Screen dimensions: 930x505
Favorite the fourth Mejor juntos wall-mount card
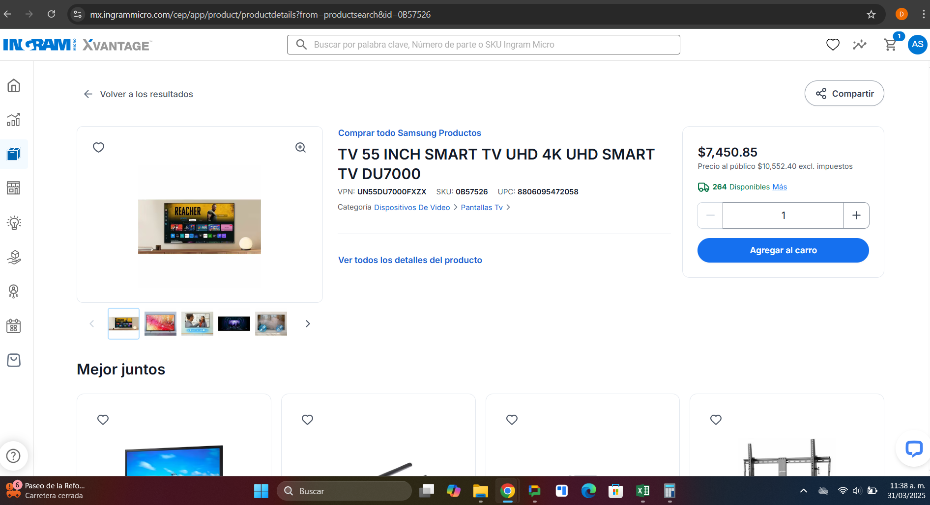(x=716, y=420)
